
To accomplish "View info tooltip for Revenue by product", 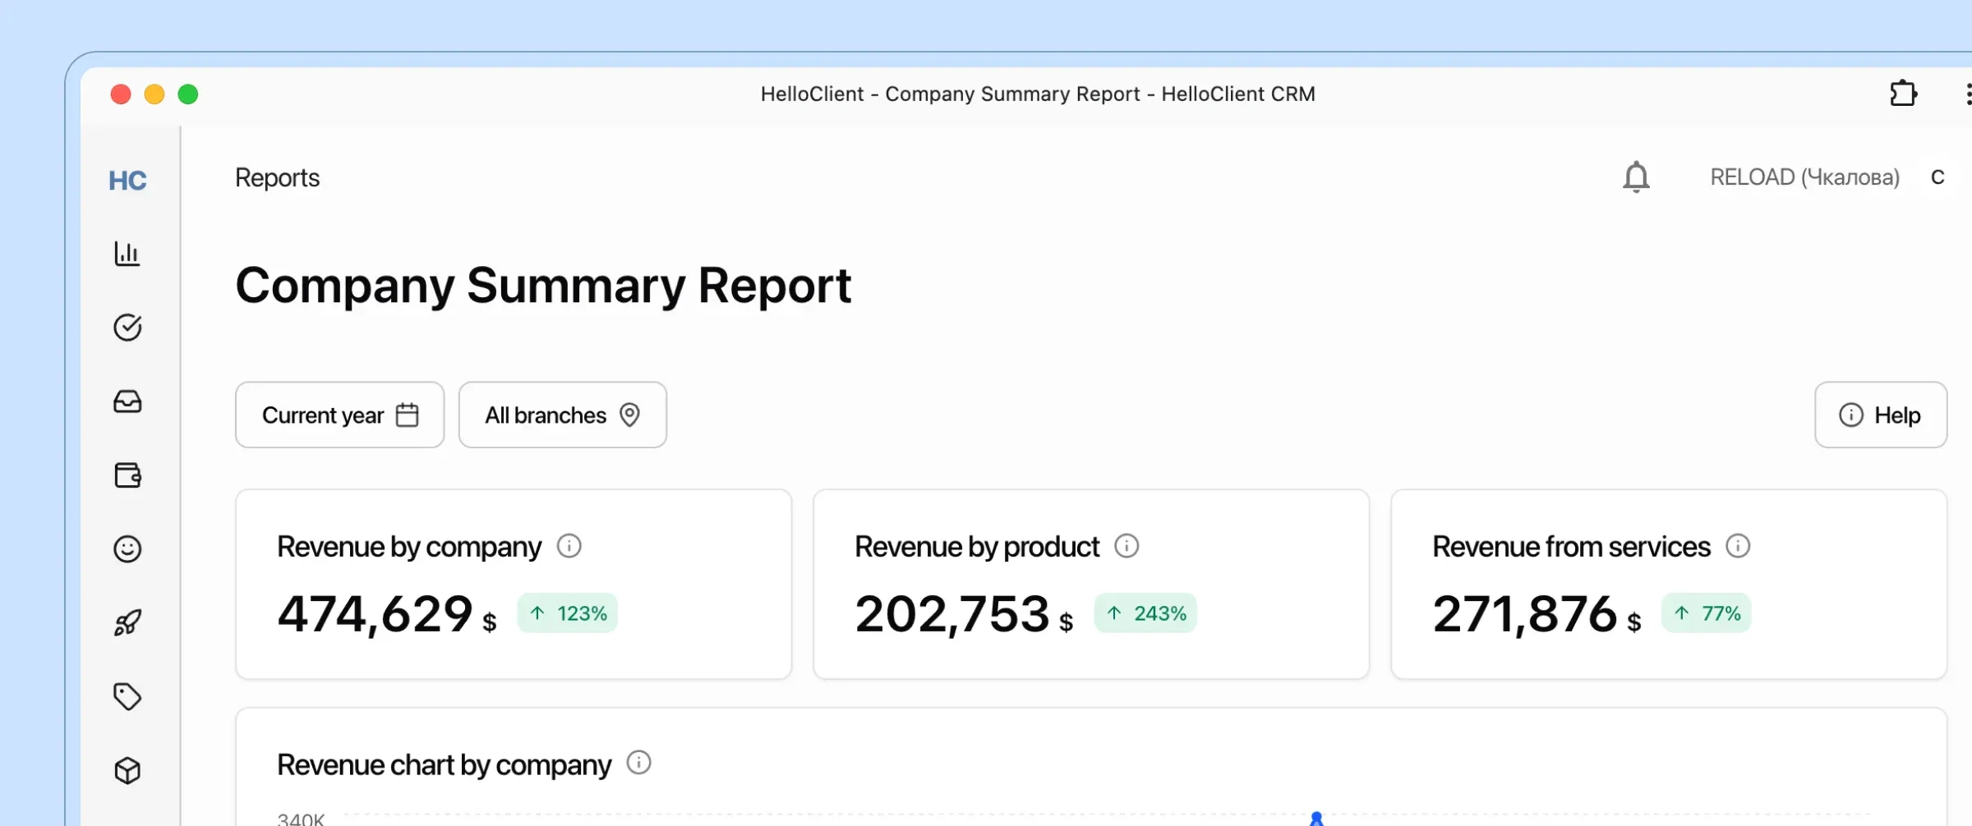I will point(1128,545).
